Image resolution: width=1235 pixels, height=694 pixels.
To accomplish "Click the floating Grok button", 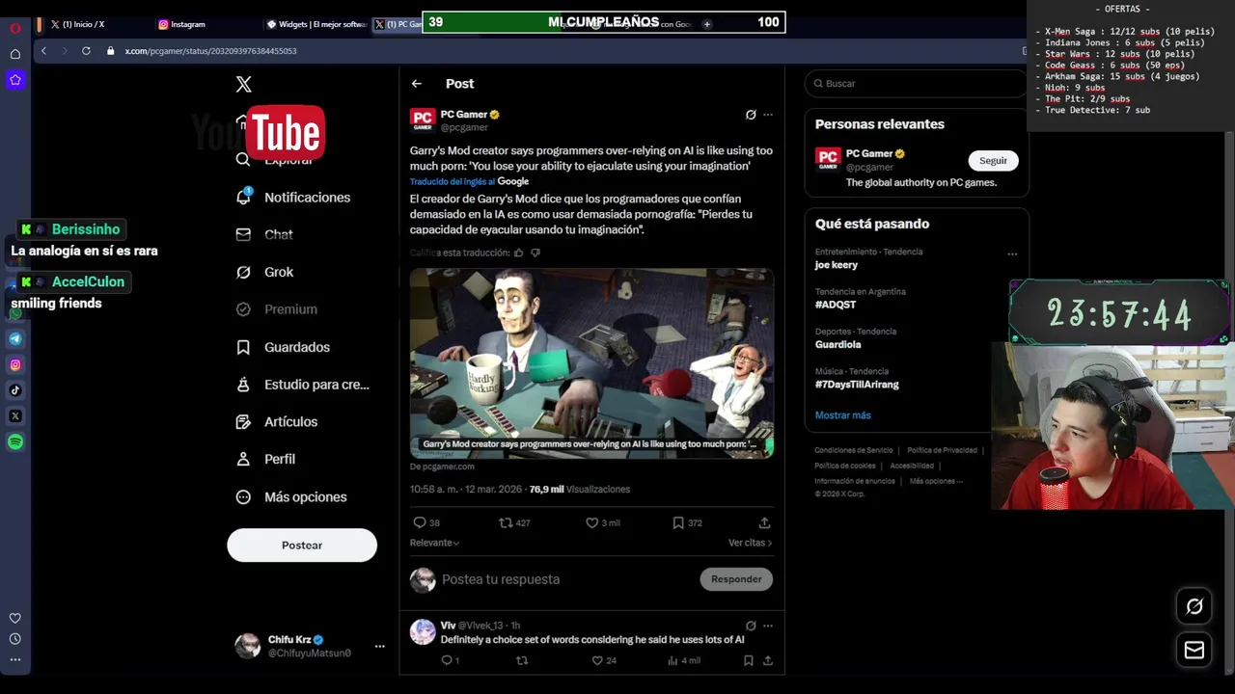I will [x=1194, y=606].
